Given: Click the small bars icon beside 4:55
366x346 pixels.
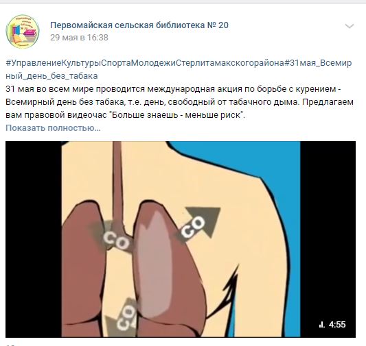Looking at the screenshot, I should (322, 325).
